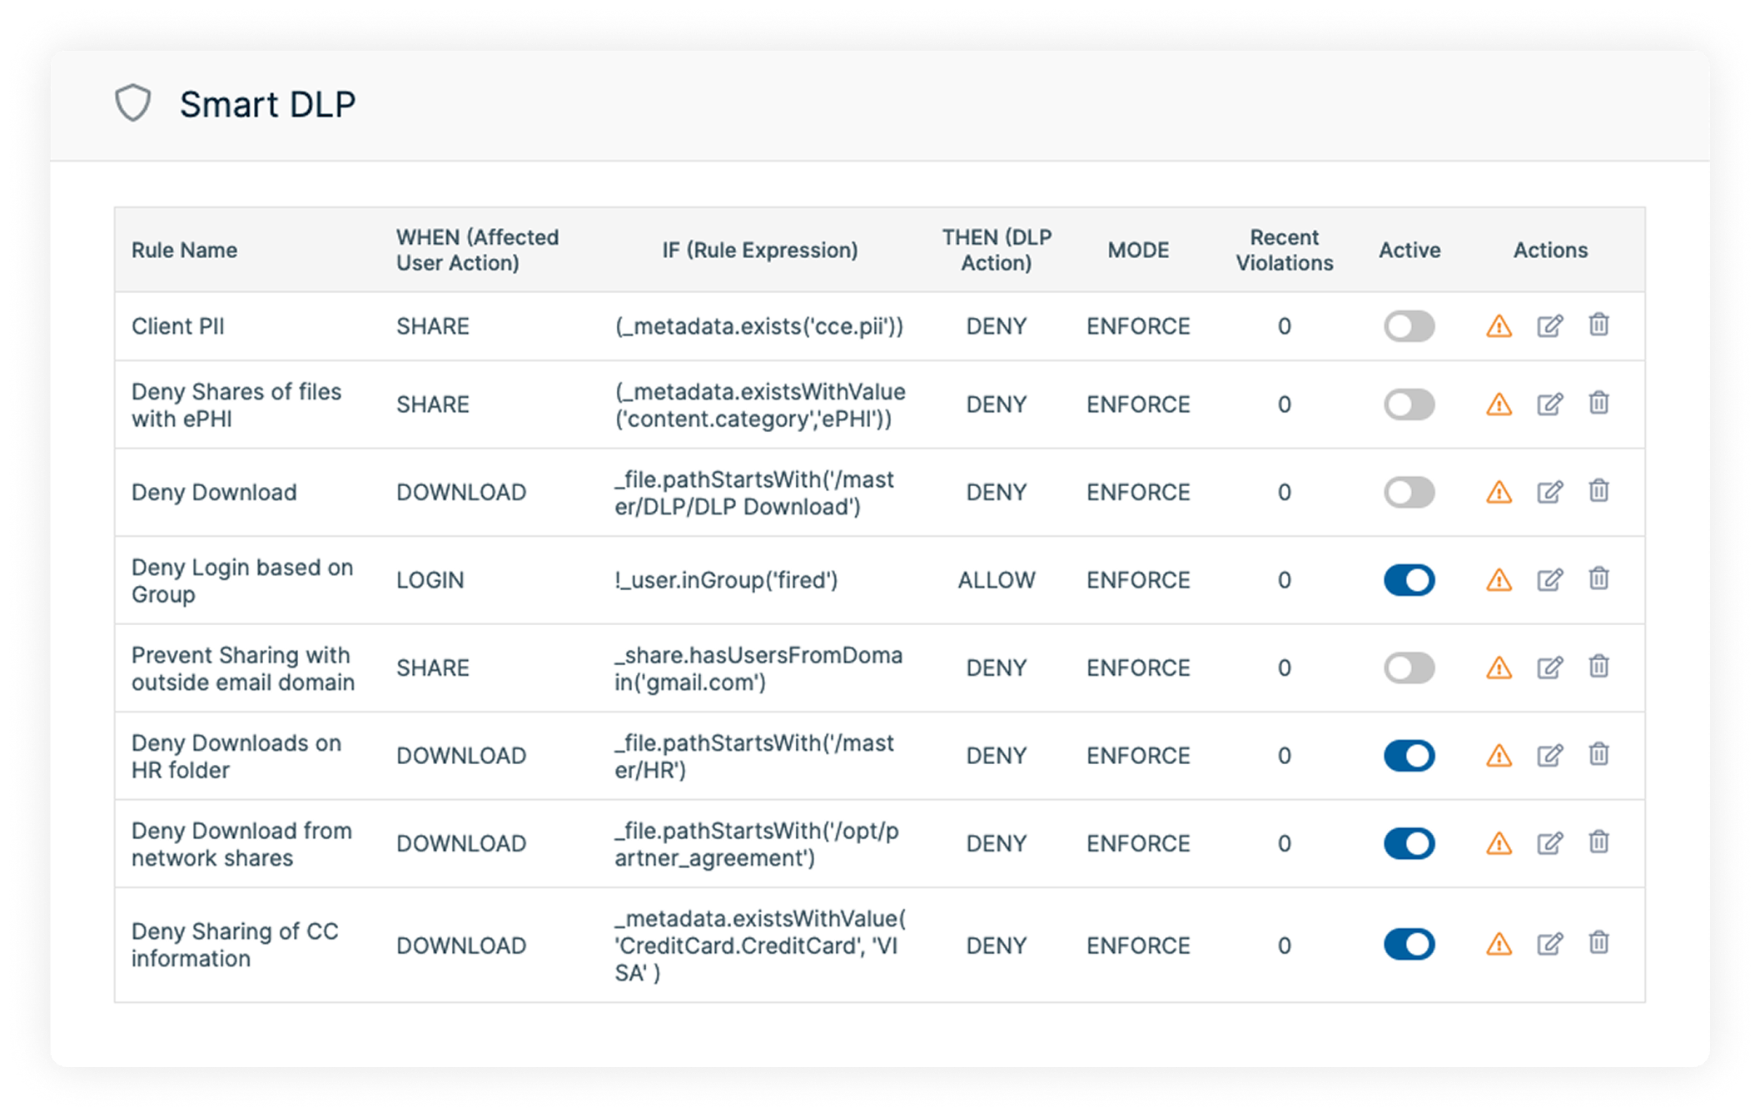Delete Deny Download from network shares rule
This screenshot has width=1760, height=1117.
(1598, 842)
